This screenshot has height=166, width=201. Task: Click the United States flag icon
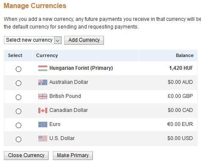coord(43,138)
